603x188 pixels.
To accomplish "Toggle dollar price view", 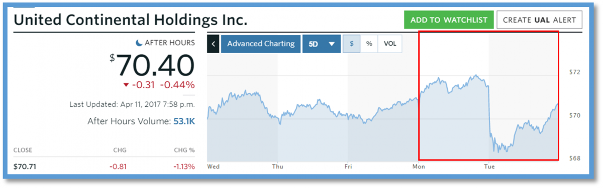I will pyautogui.click(x=352, y=44).
